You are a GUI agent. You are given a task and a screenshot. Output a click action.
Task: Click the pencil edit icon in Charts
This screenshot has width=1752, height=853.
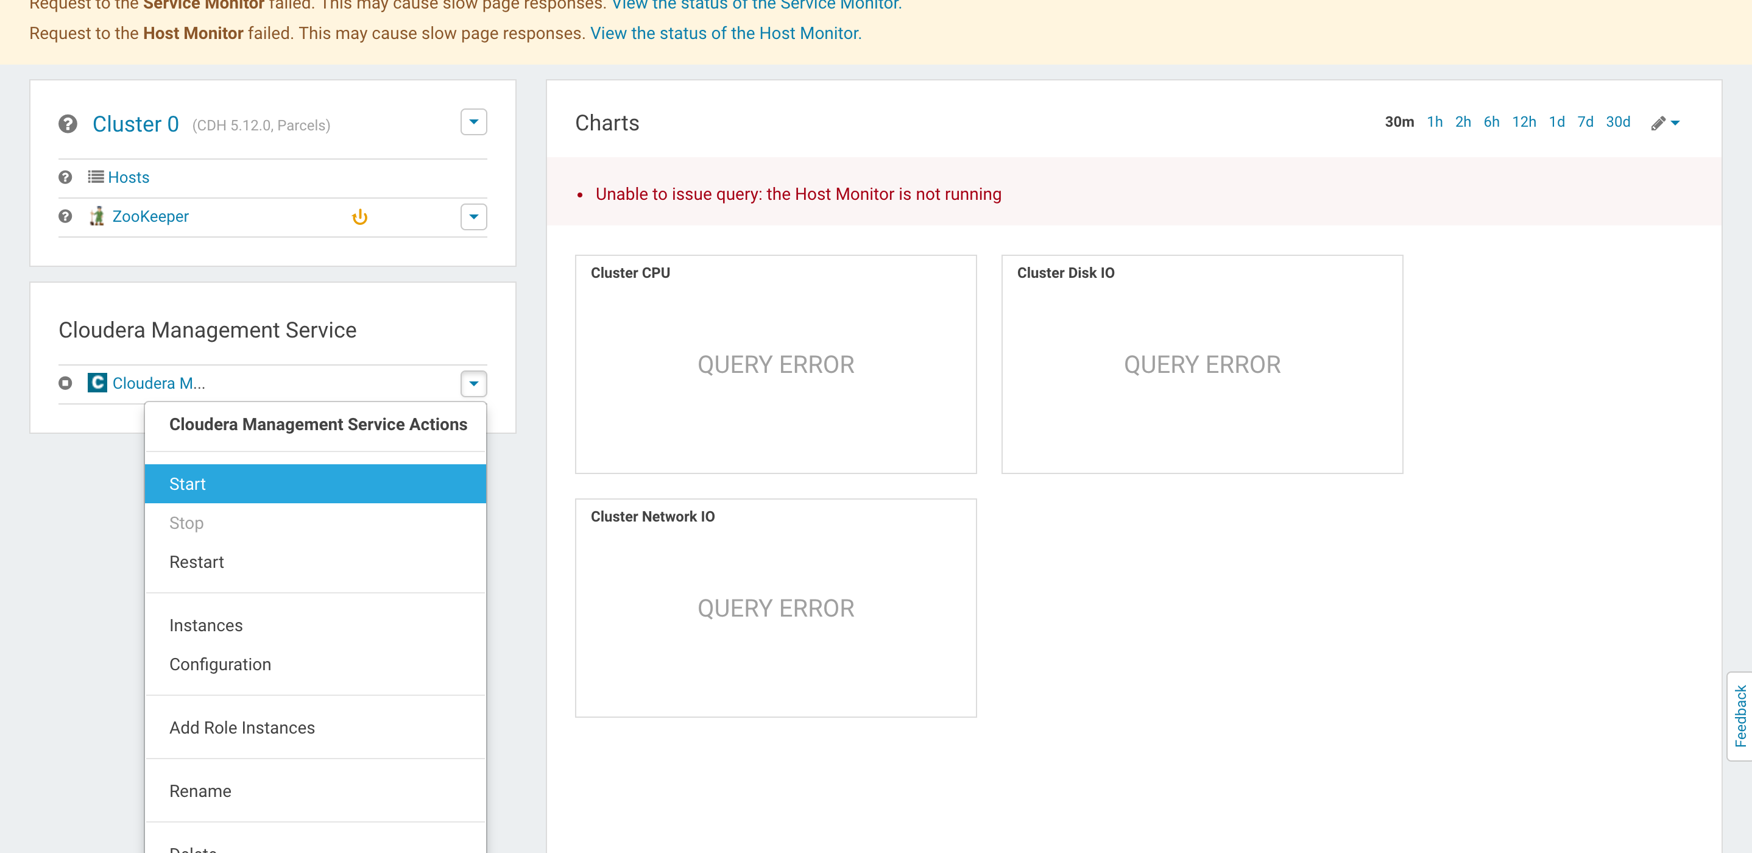tap(1659, 123)
